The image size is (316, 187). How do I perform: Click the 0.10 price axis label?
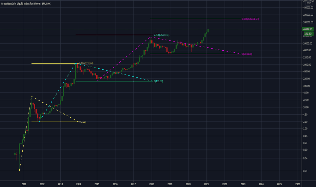pos(305,150)
